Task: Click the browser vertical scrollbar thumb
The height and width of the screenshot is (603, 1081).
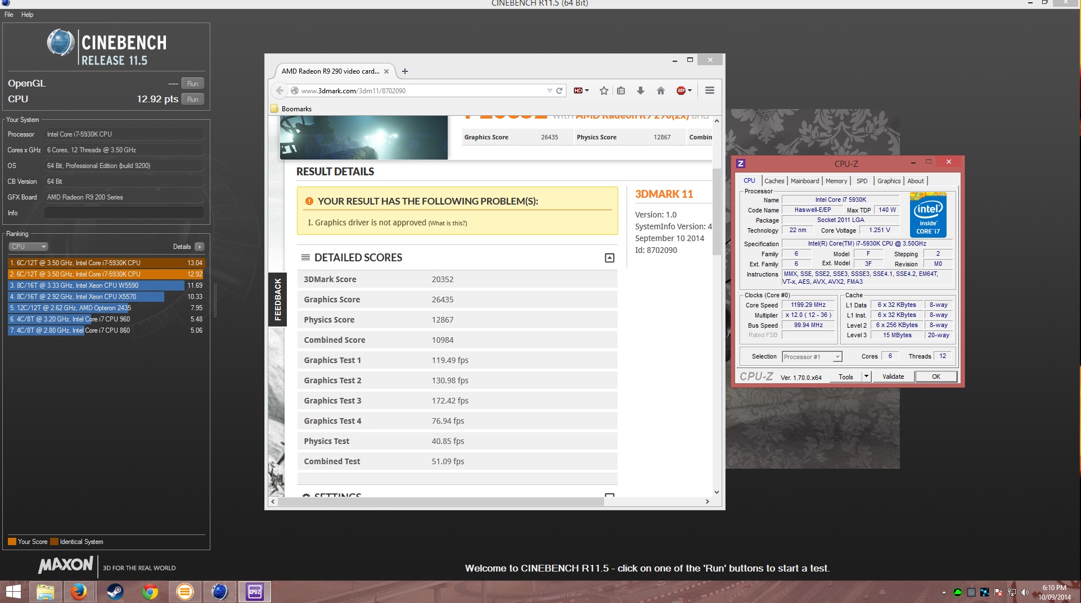Action: coord(717,211)
